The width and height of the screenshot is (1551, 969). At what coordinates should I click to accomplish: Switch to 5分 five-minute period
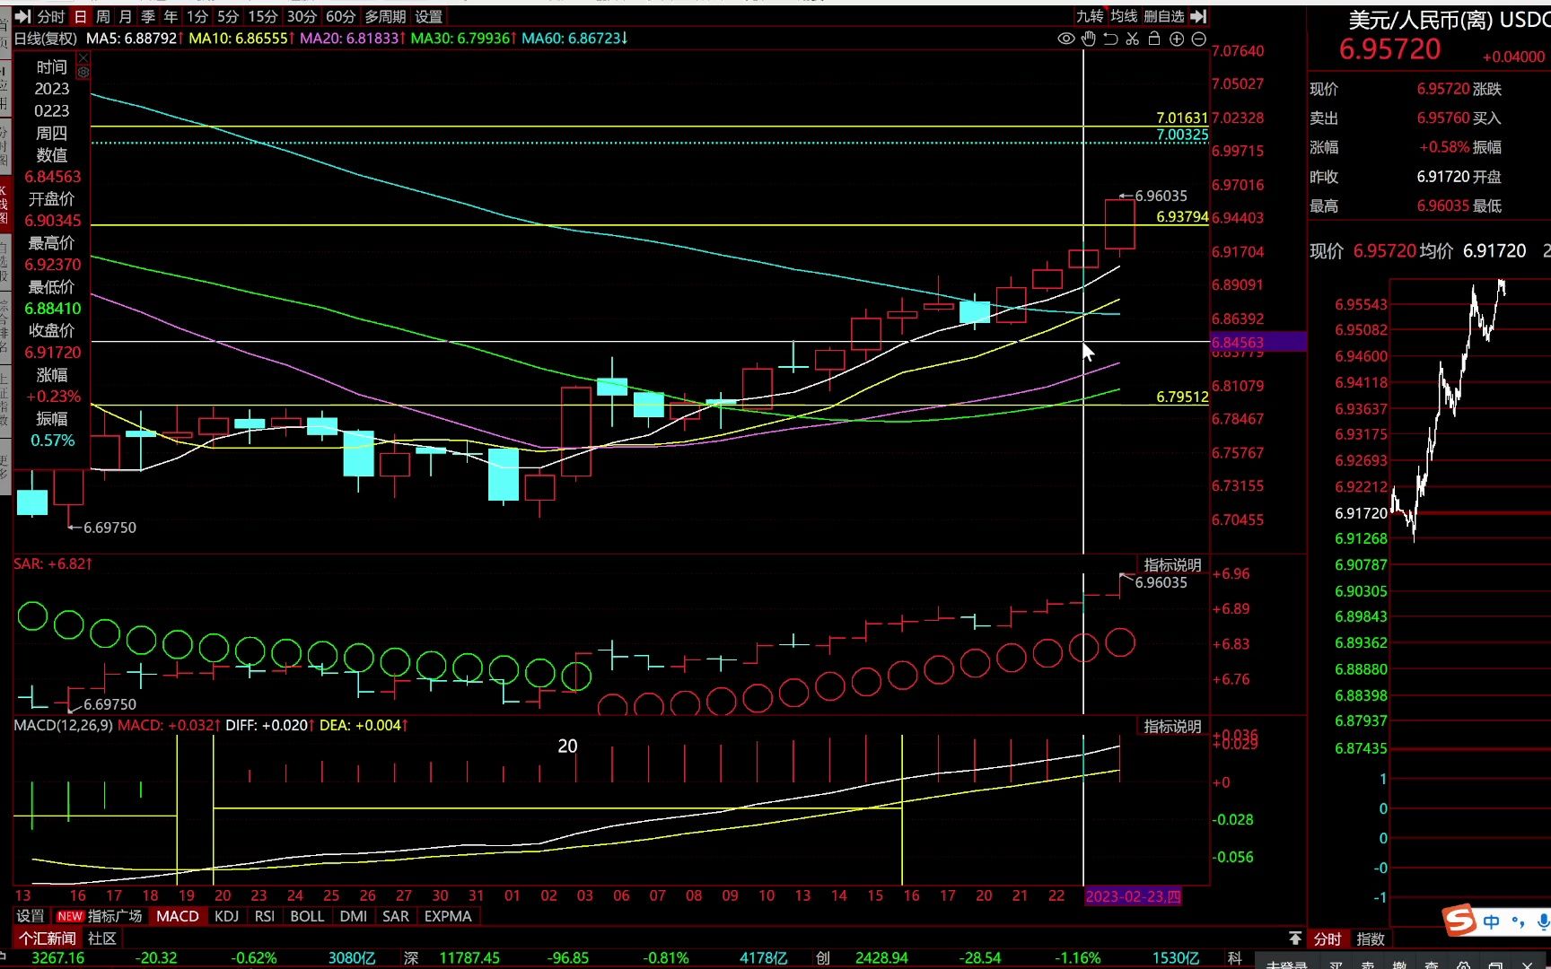point(228,16)
